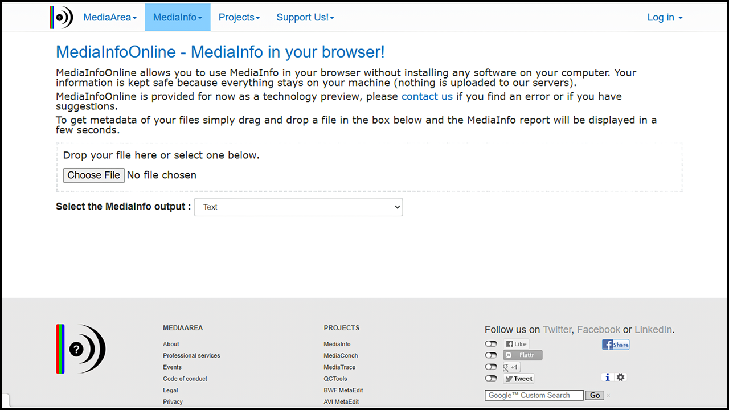Click the MediaInfoOnline page heading
729x410 pixels.
220,52
